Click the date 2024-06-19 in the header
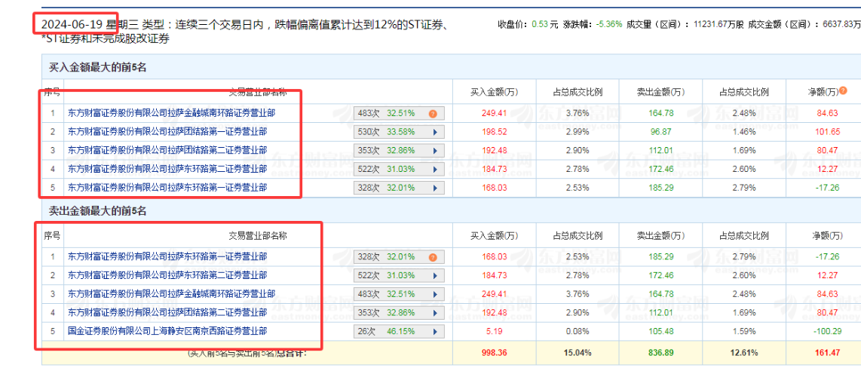Screen dimensions: 861x377 [73, 25]
